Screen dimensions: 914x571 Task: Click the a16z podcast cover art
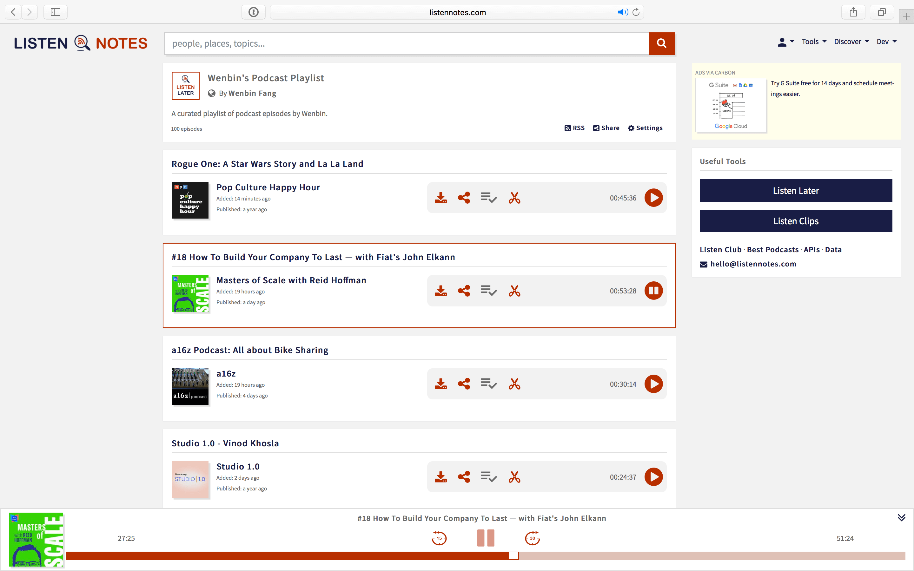pyautogui.click(x=190, y=386)
